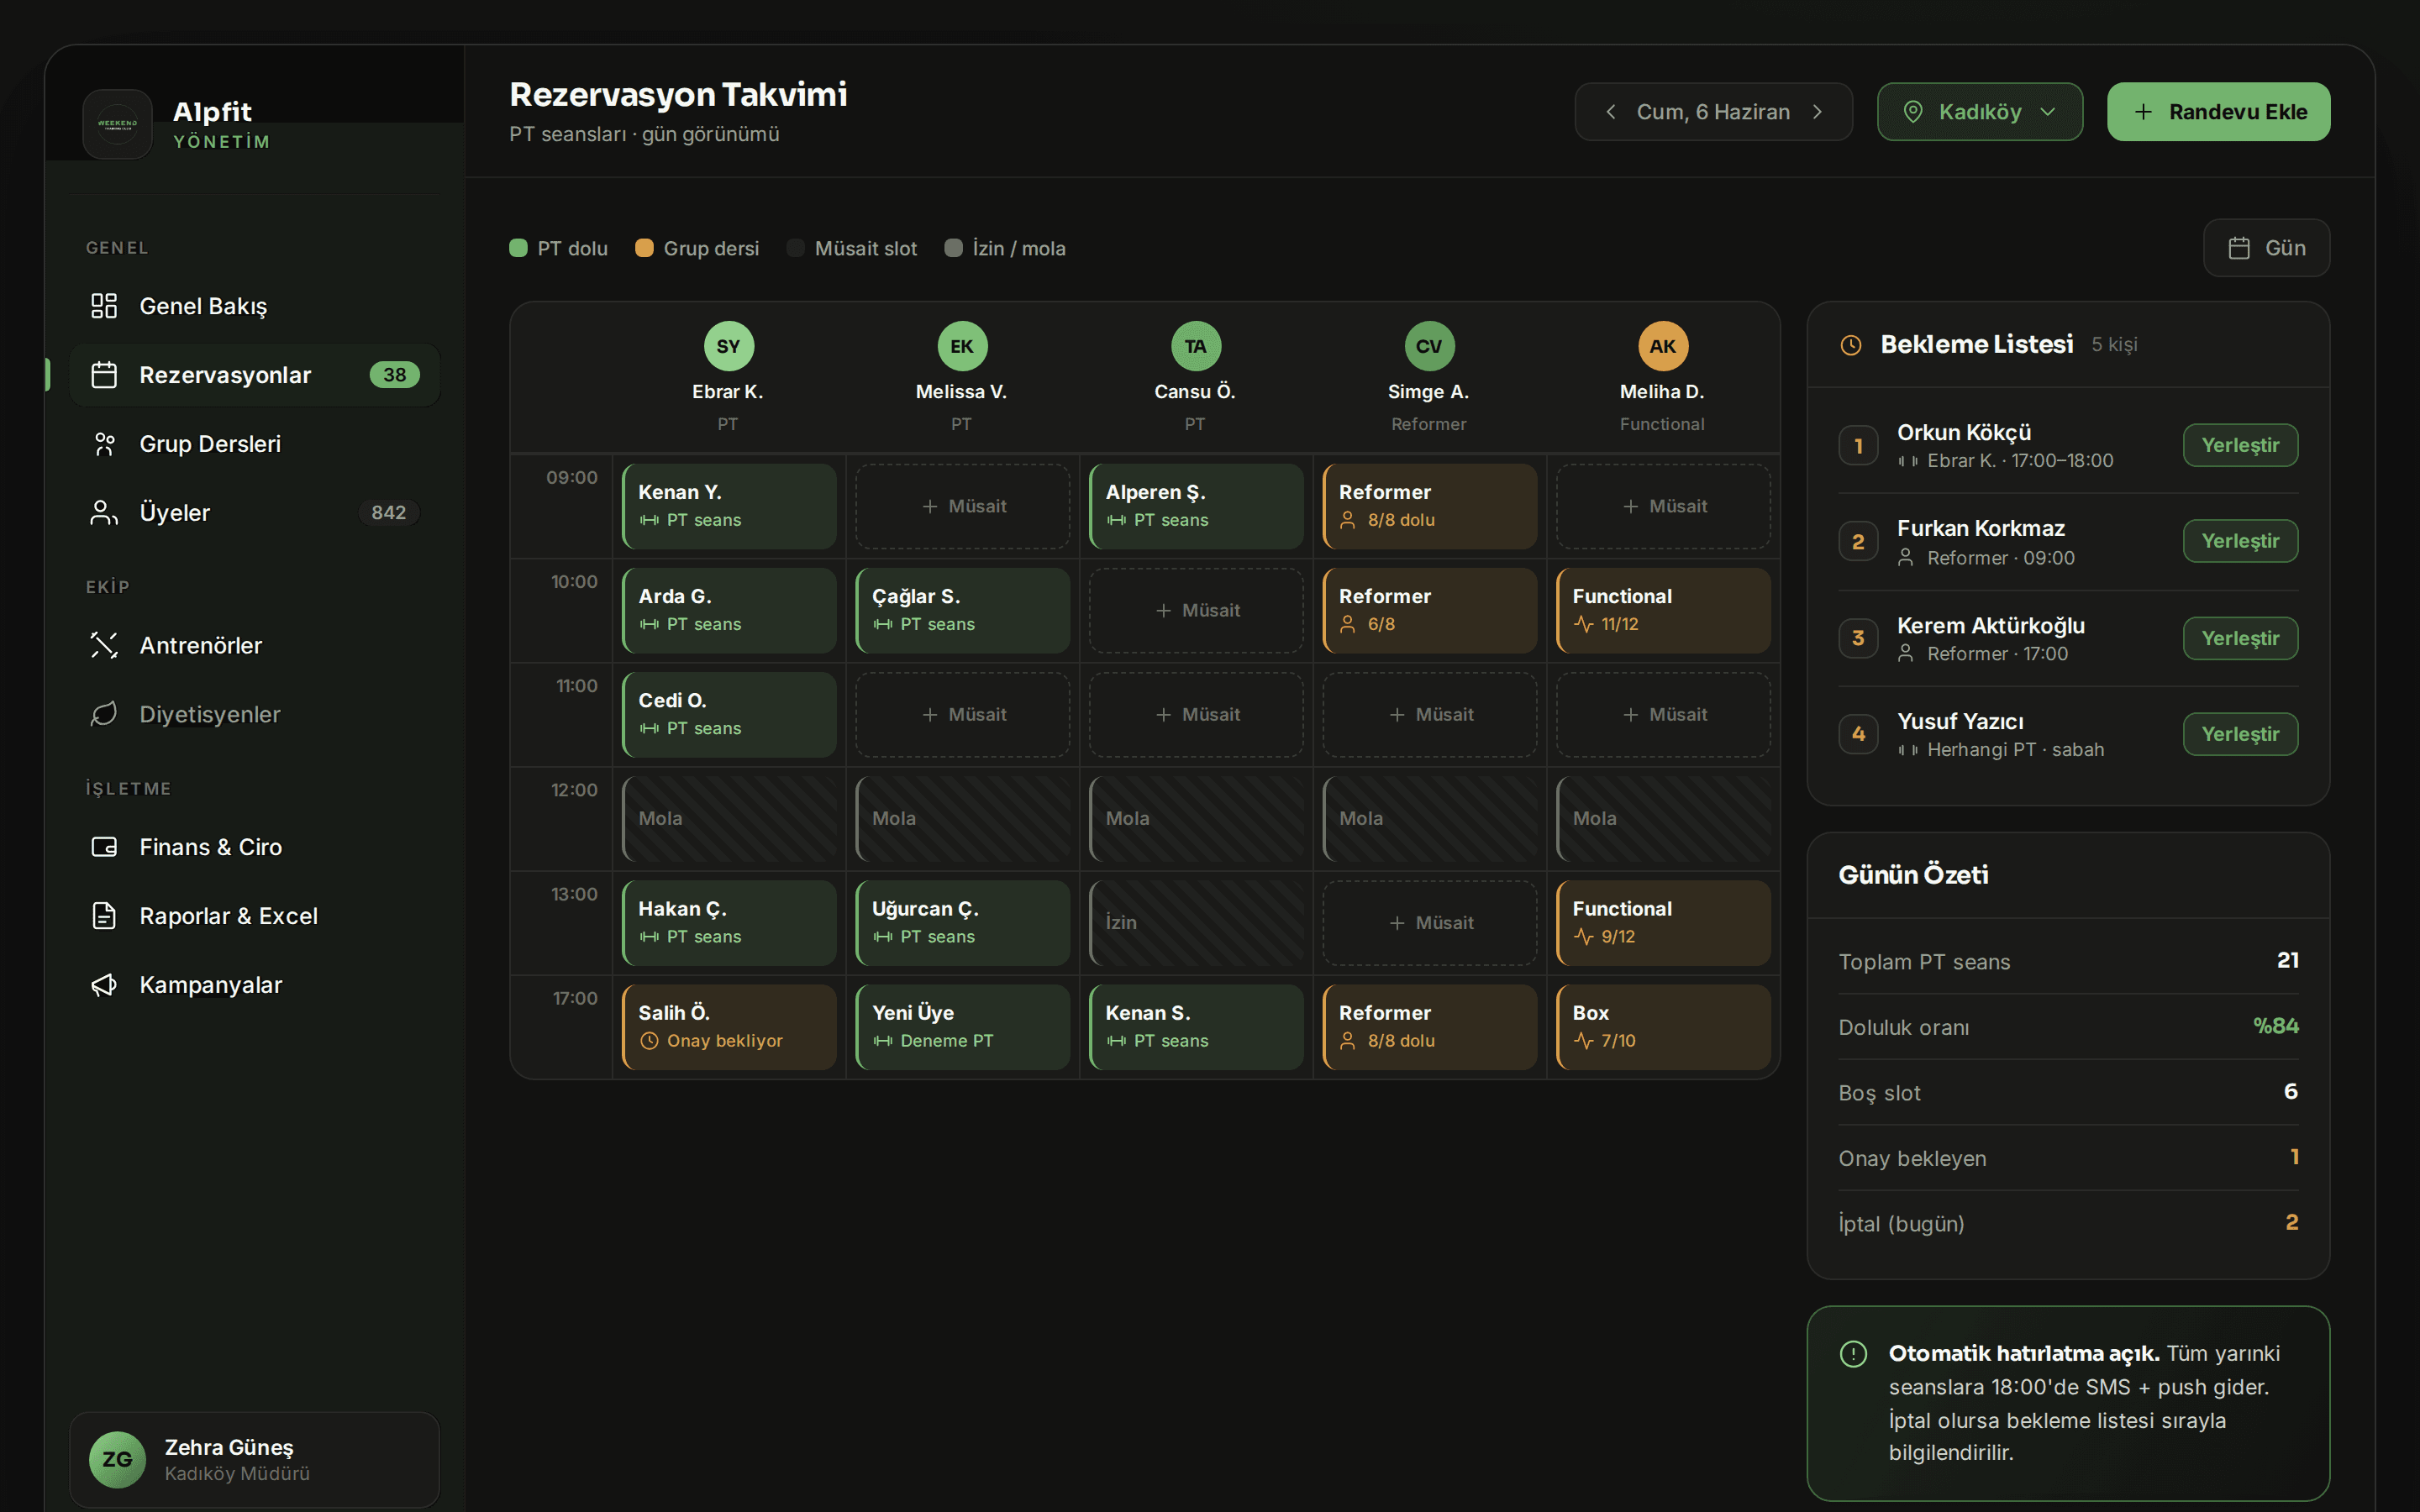Click the Bekleme Listesi clock icon
The image size is (2420, 1512).
pyautogui.click(x=1851, y=345)
